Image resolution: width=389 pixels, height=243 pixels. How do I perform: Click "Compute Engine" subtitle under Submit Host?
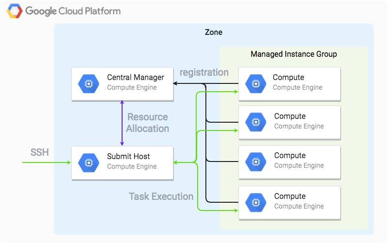[132, 166]
